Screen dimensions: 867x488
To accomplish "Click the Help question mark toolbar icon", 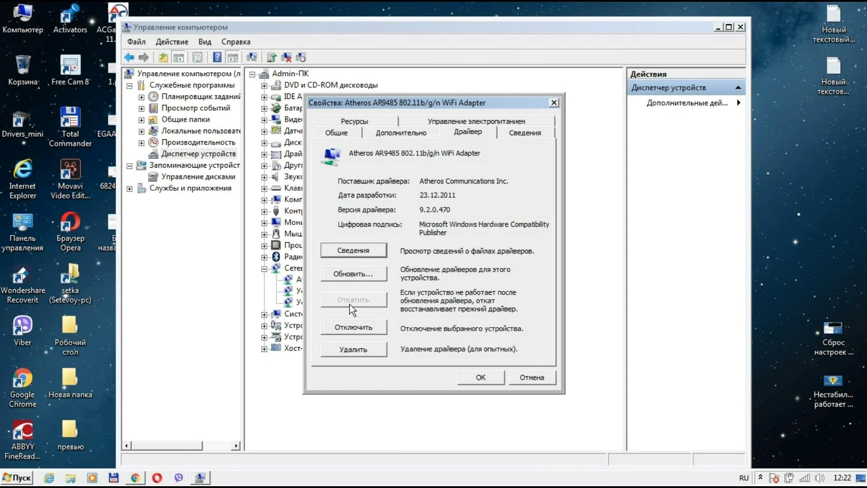I will click(x=217, y=57).
